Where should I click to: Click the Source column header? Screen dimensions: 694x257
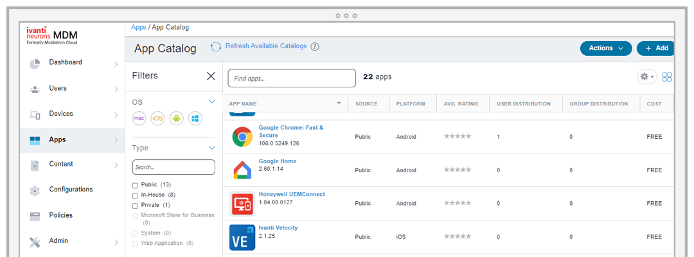coord(366,104)
